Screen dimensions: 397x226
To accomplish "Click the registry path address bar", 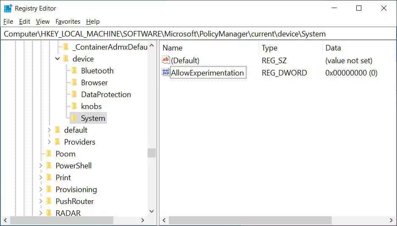I will 198,34.
